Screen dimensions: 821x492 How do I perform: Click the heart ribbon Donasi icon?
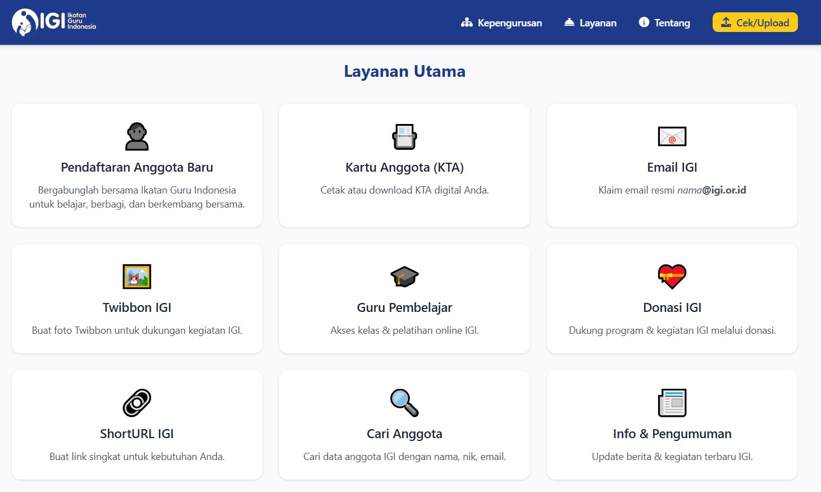tap(672, 277)
